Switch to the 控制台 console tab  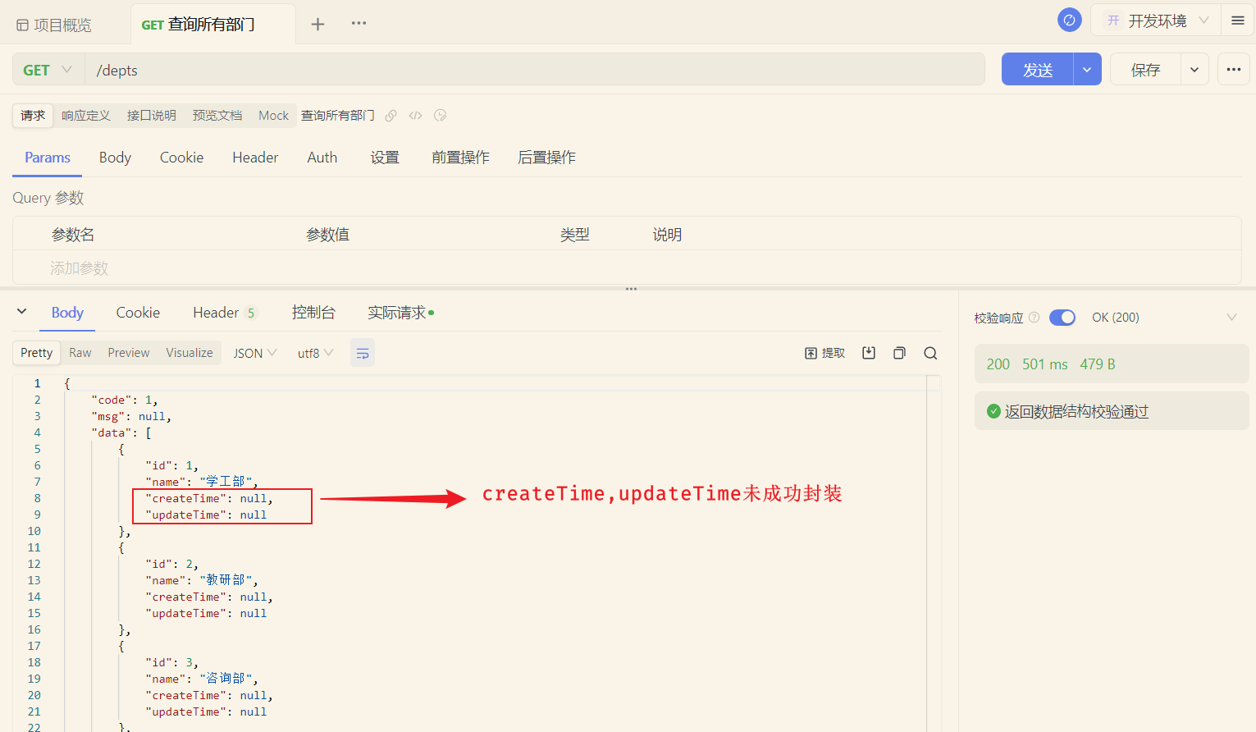coord(314,312)
